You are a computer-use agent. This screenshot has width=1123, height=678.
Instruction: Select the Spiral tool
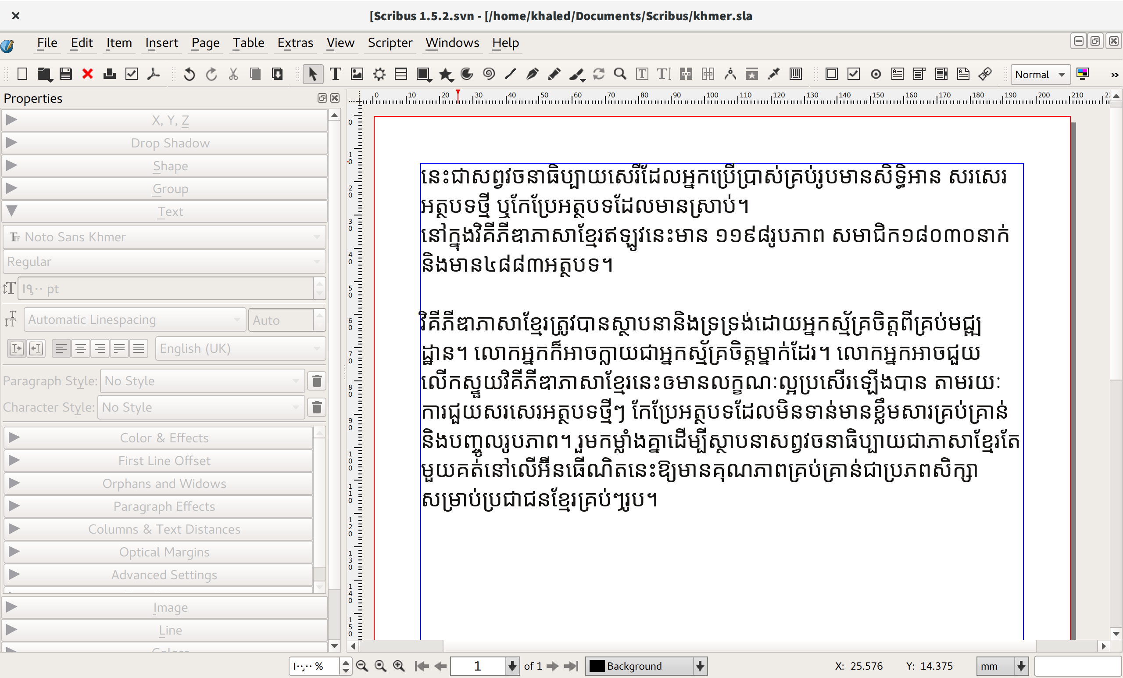[489, 74]
